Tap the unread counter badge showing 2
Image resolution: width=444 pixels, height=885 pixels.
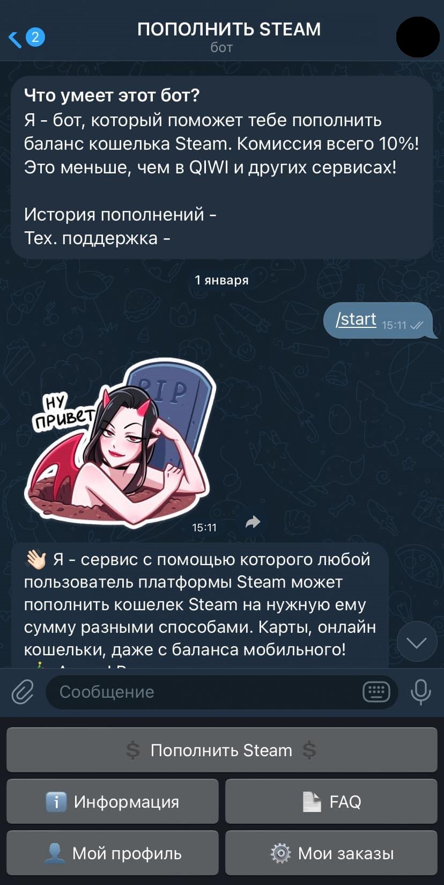pyautogui.click(x=35, y=37)
